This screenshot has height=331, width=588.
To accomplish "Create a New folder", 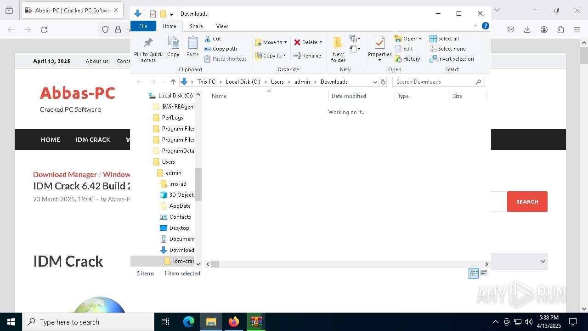I will point(338,50).
